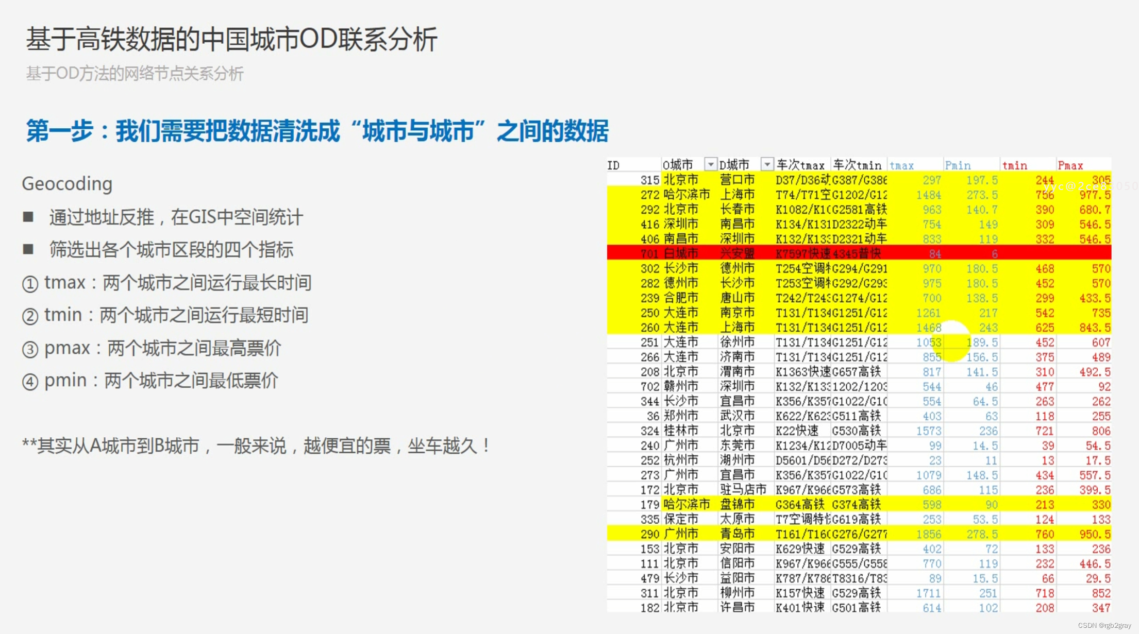Click the 盘锦市 cell in row 179

737,504
